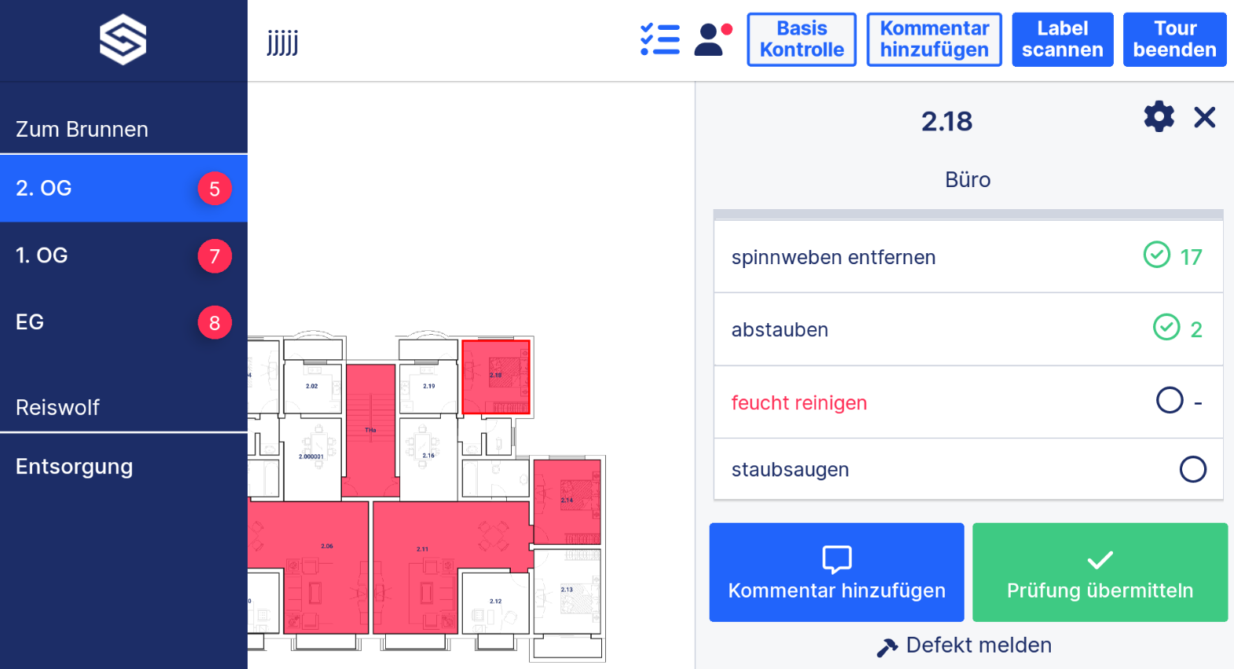Switch to the 1. OG floor

click(x=123, y=255)
